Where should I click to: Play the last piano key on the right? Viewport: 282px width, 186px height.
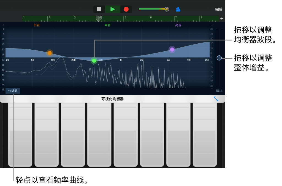coord(205,135)
